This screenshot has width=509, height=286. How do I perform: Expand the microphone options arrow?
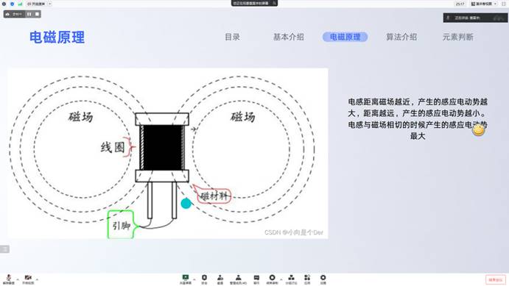[x=18, y=279]
